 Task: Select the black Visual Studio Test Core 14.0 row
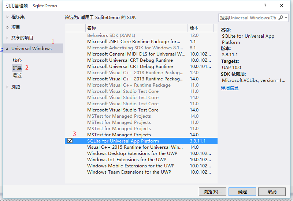tap(141, 110)
